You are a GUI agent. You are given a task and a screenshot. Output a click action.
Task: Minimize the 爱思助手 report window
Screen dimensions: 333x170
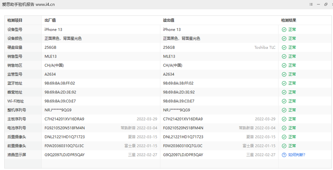coord(319,4)
